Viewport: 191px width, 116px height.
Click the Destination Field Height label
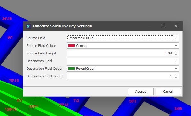(45, 76)
